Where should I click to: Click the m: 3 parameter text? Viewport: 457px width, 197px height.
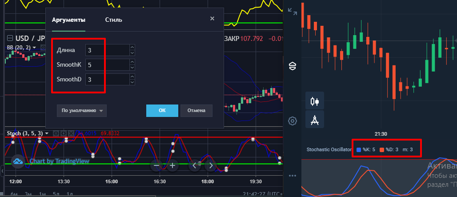[x=408, y=149]
